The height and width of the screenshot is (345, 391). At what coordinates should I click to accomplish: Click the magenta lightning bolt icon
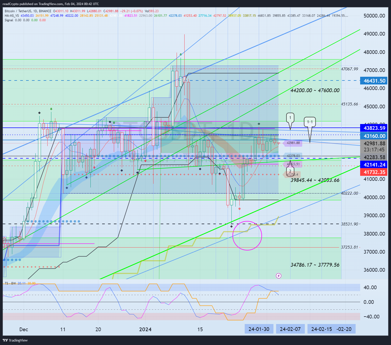point(278,276)
